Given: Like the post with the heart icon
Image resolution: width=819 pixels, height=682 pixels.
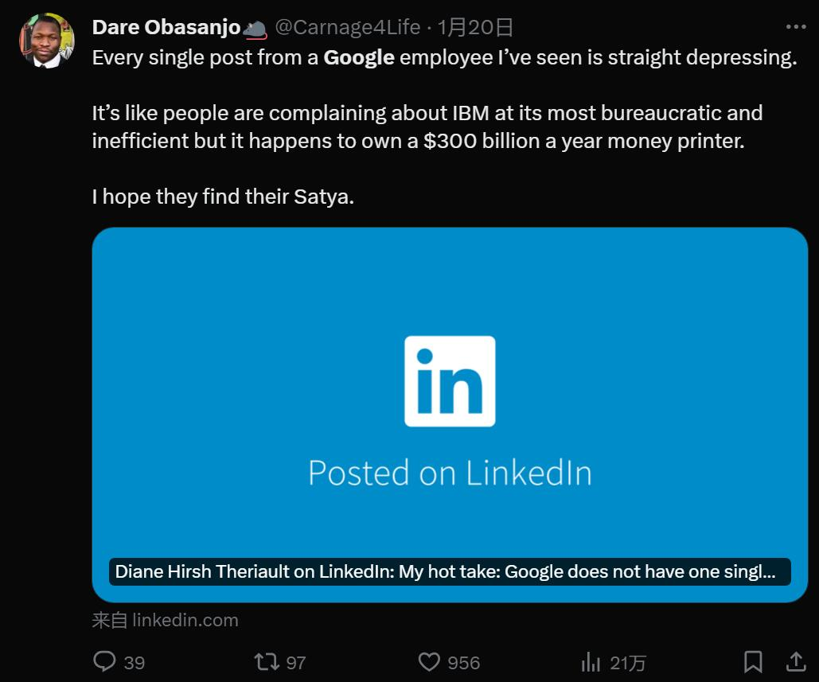Looking at the screenshot, I should coord(429,661).
